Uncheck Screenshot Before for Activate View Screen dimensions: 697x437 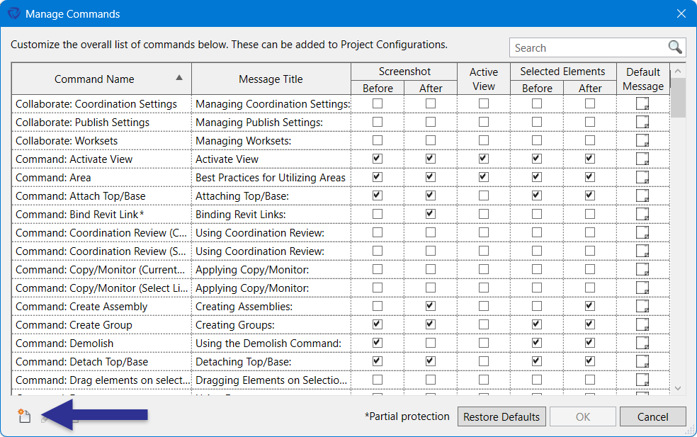(x=378, y=159)
